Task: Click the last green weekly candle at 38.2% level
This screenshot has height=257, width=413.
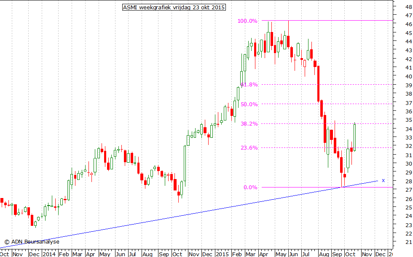Action: pos(355,137)
